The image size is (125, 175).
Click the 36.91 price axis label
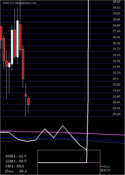(116, 37)
